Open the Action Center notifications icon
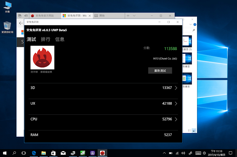The image size is (237, 157). point(230,153)
